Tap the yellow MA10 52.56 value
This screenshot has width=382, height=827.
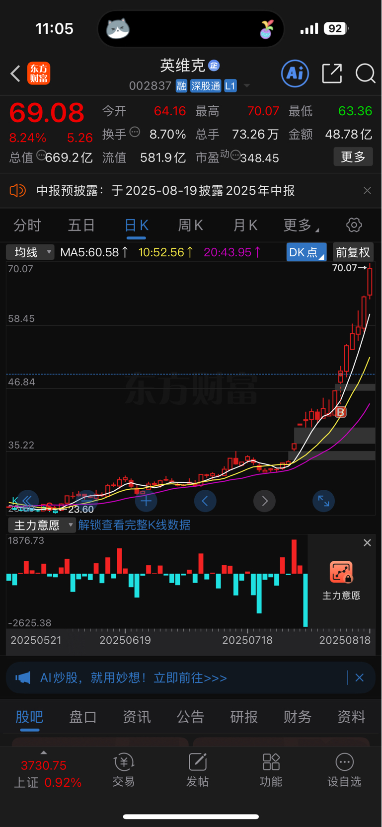click(166, 252)
